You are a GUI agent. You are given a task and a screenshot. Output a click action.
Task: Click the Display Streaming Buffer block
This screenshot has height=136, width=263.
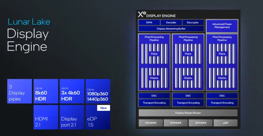pos(171,29)
